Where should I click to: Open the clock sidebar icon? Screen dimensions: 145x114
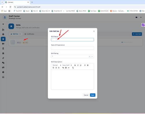3,72
